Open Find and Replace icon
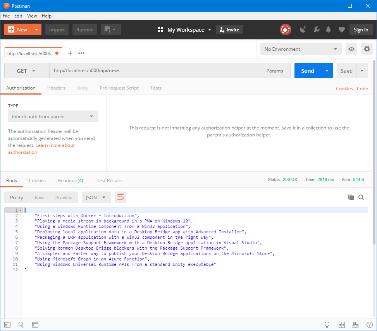377x331 pixels. [21, 325]
